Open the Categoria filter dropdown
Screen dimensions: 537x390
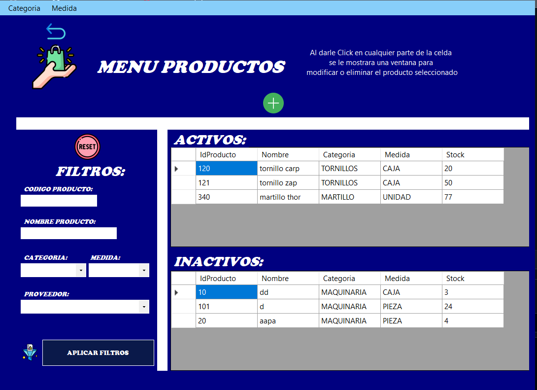(81, 270)
